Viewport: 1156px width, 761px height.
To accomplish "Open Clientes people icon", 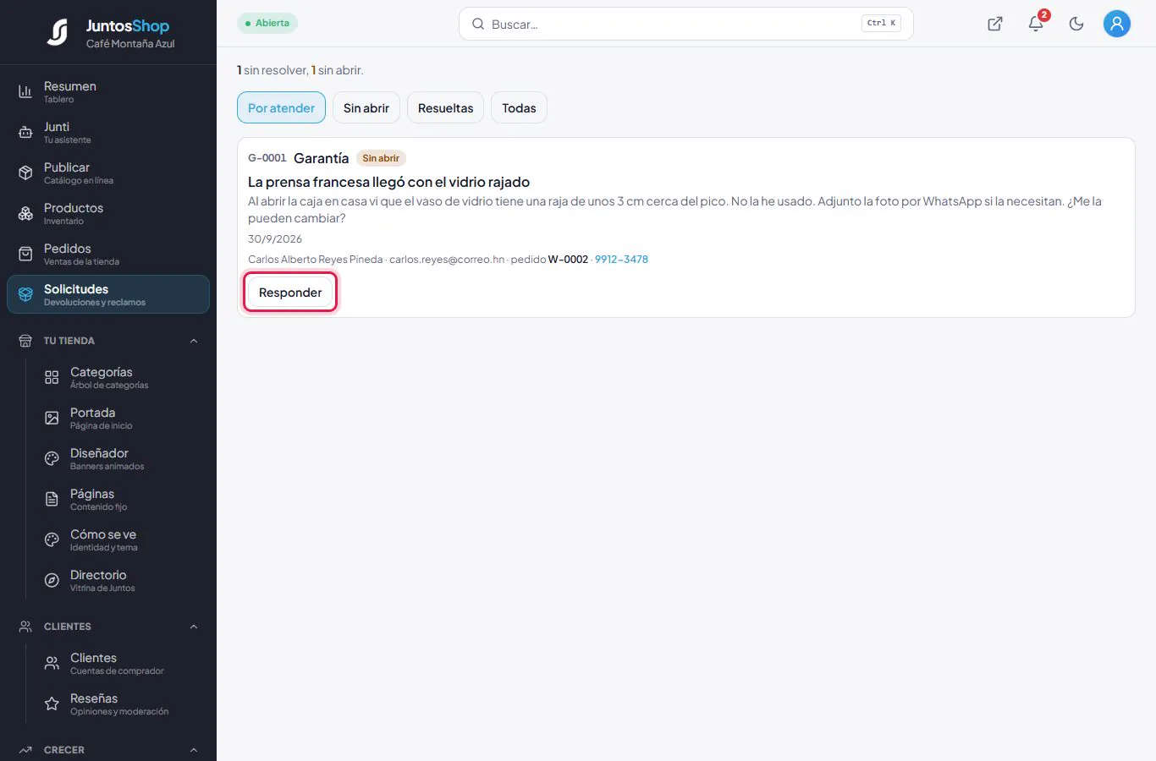I will 52,663.
